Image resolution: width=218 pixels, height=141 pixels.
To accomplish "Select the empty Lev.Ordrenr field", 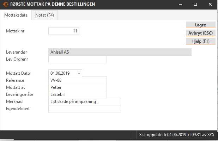I will click(77, 59).
